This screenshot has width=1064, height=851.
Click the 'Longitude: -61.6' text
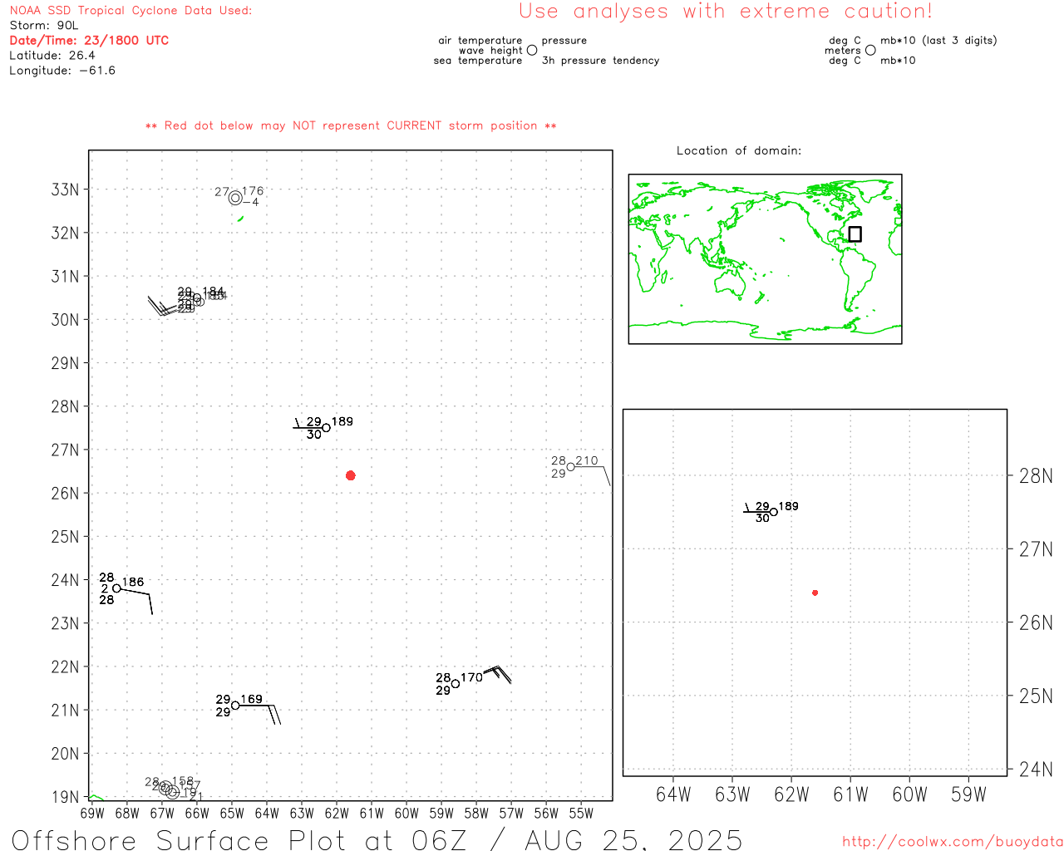(62, 71)
